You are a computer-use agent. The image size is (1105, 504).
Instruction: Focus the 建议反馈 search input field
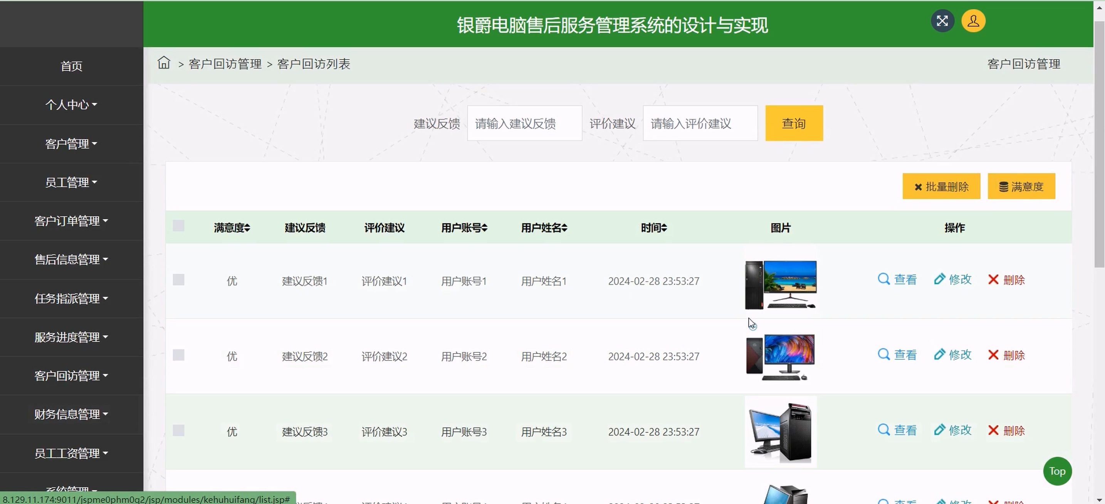tap(525, 123)
